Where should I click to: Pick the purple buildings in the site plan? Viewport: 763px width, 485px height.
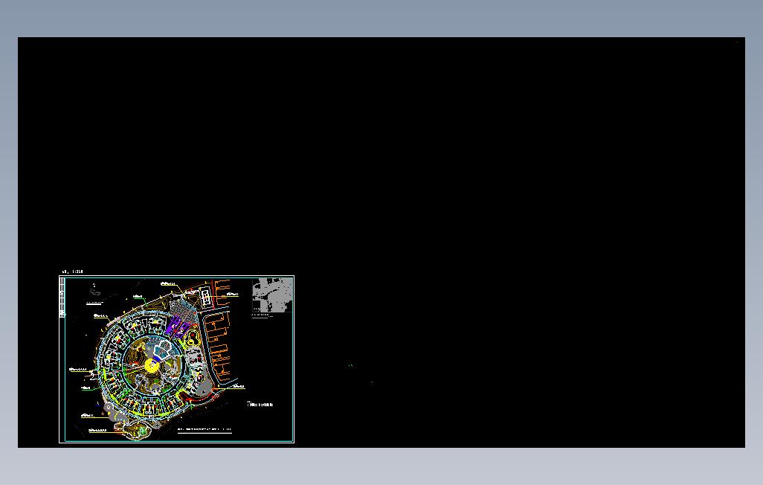coord(178,326)
